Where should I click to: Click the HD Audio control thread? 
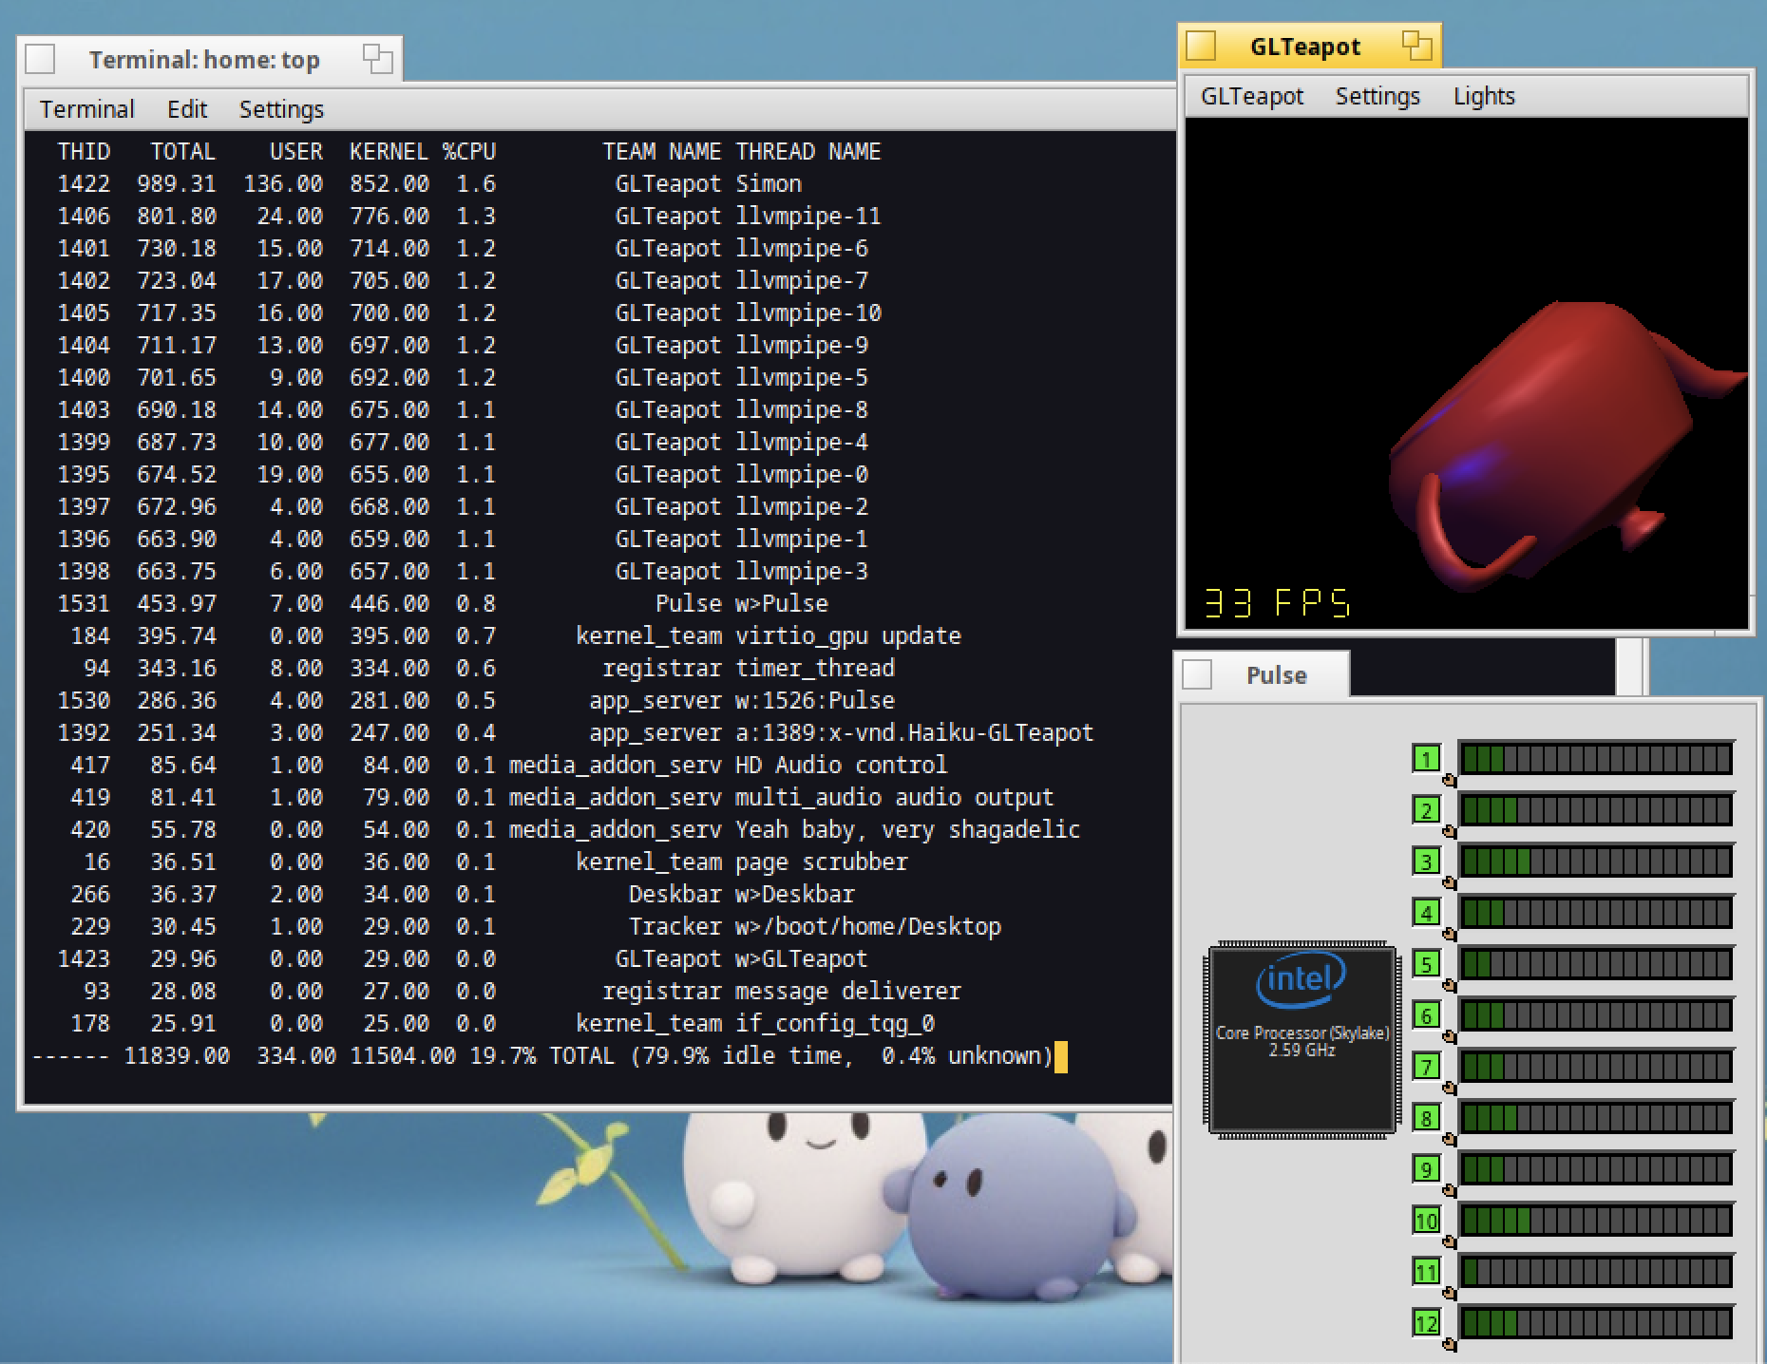click(x=842, y=766)
